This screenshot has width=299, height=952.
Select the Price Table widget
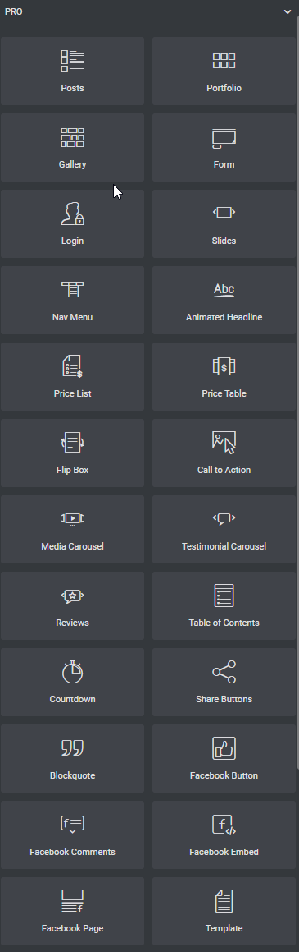click(x=224, y=377)
